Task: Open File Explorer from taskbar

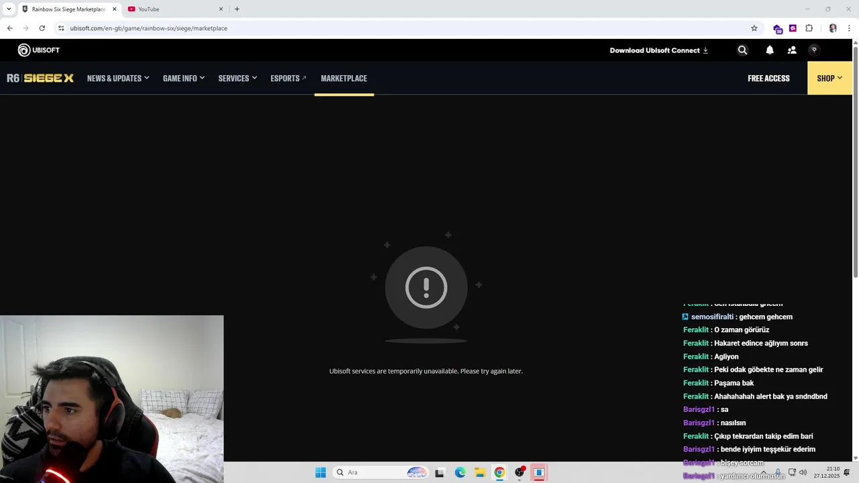Action: click(x=480, y=472)
